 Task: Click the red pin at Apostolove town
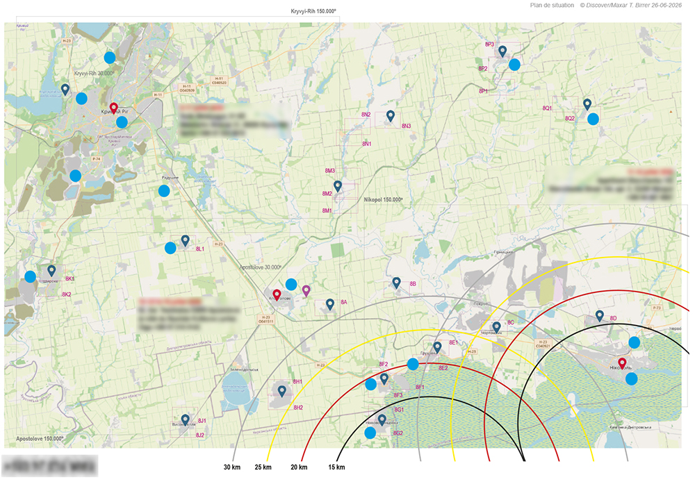tap(277, 295)
